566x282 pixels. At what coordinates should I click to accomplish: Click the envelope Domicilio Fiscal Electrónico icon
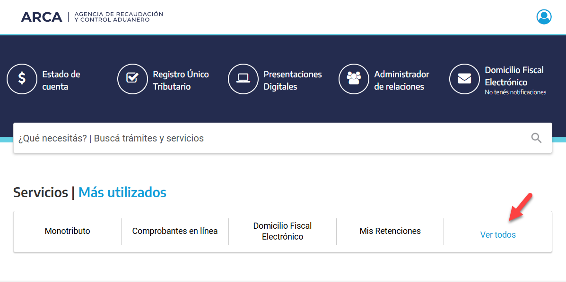(x=464, y=79)
